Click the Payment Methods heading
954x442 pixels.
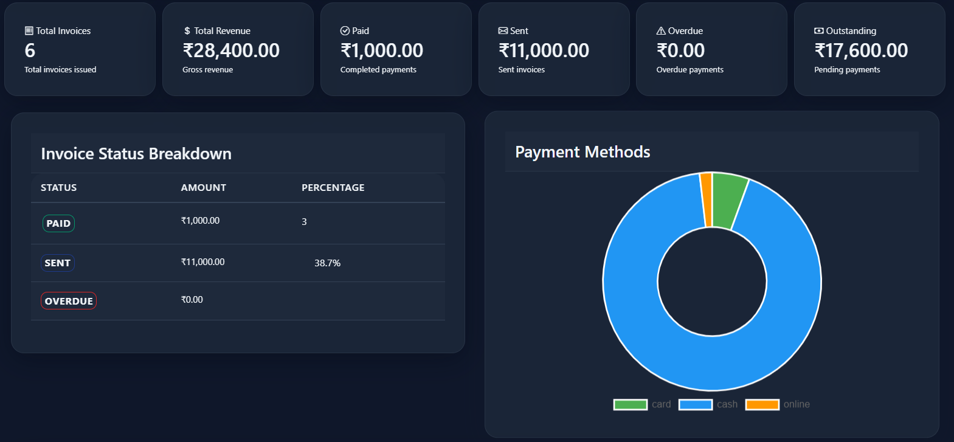tap(582, 152)
